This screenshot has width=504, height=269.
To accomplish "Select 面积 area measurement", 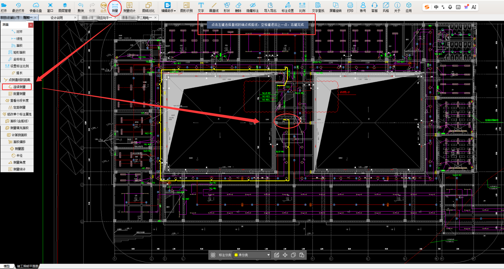I will [17, 46].
